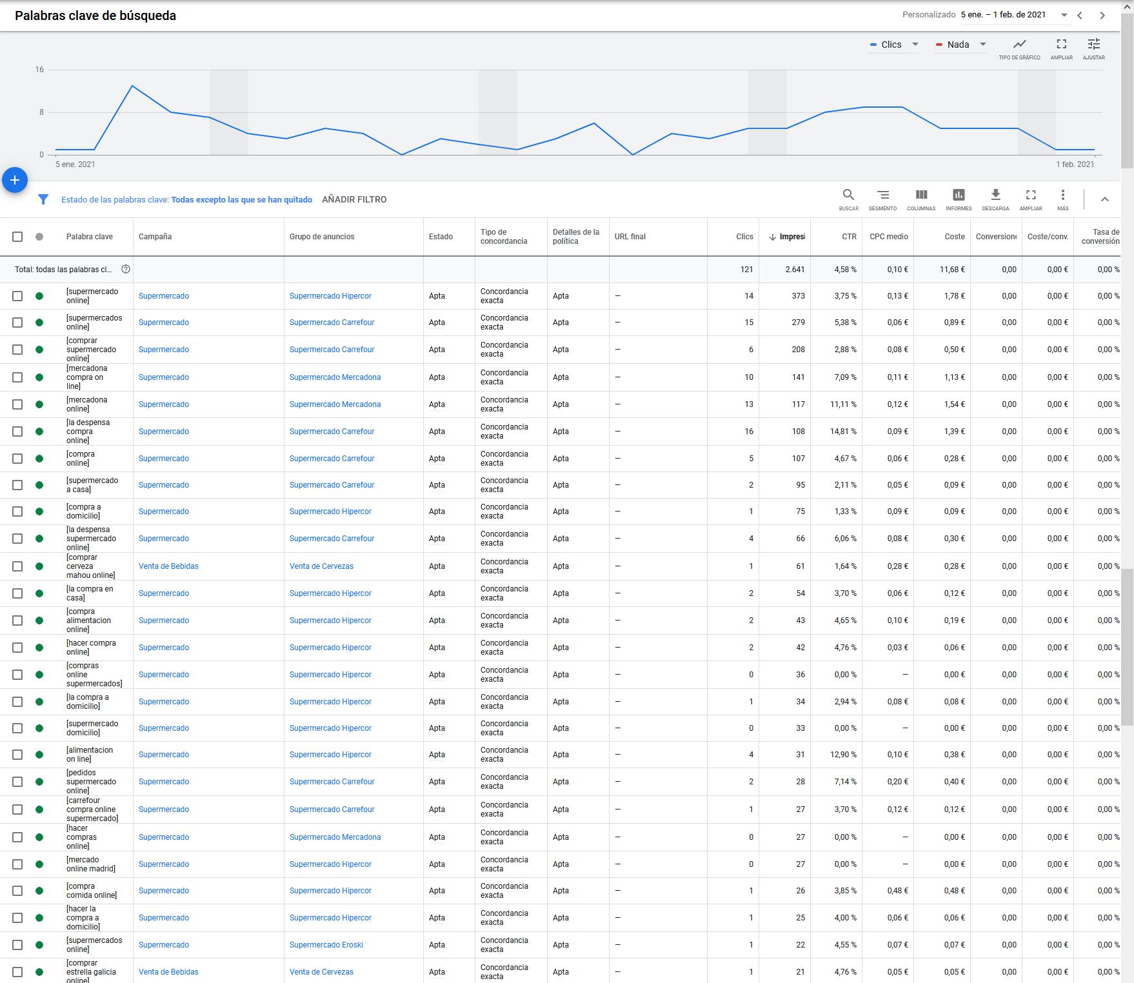Click status dot of [comprar cerveza mahou online]
The height and width of the screenshot is (983, 1134).
click(39, 566)
